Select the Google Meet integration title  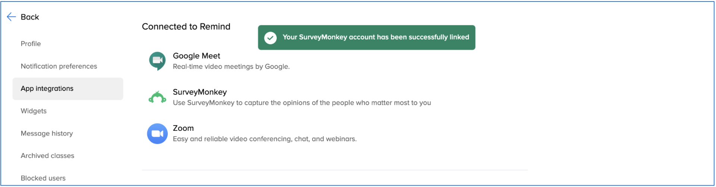197,56
